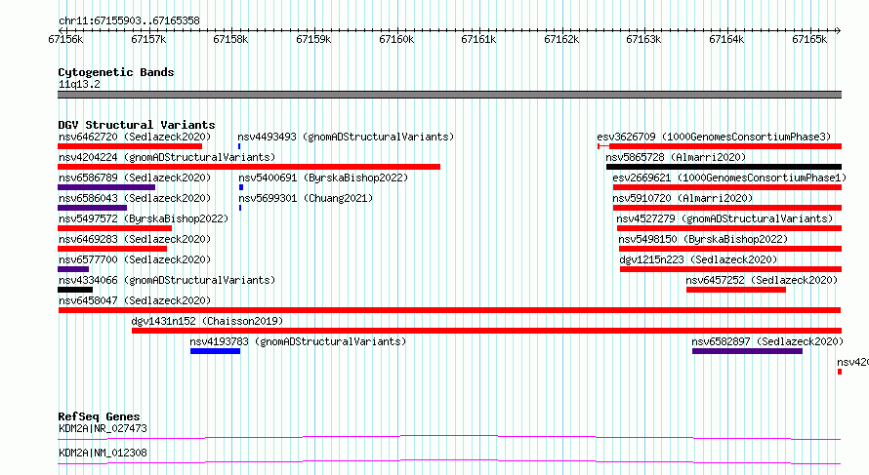
Task: Click the 67156k ruler position
Action: click(x=66, y=39)
